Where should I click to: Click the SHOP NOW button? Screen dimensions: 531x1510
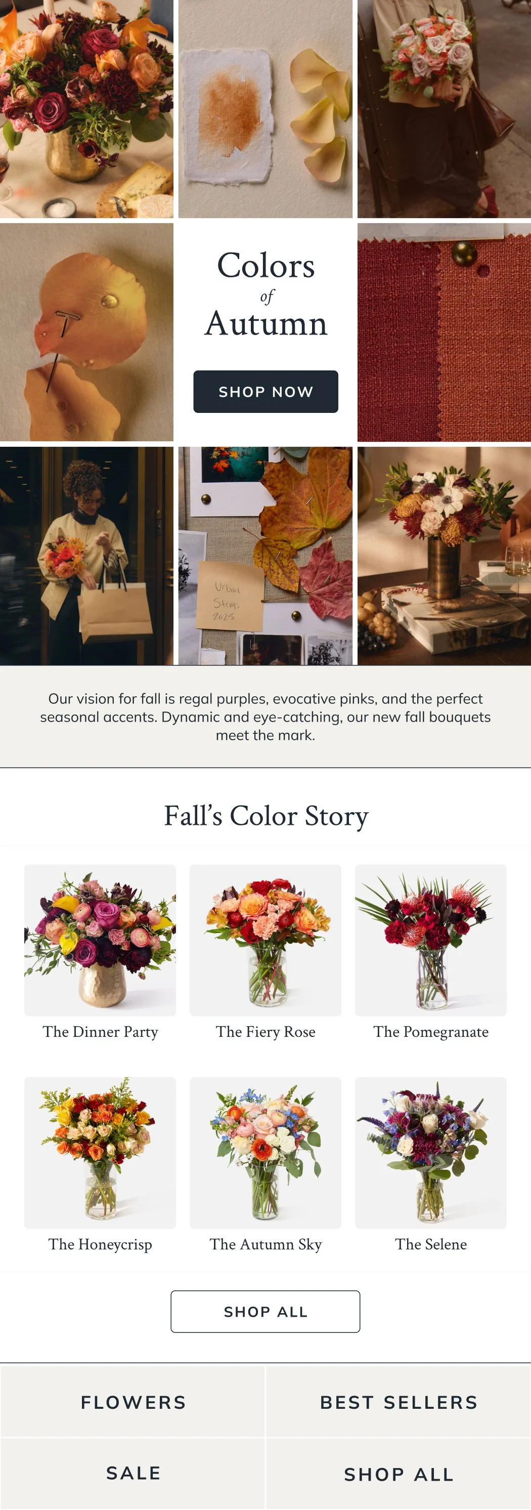click(x=265, y=392)
